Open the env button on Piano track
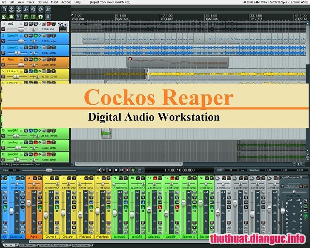310x248 pixels. 31,59
